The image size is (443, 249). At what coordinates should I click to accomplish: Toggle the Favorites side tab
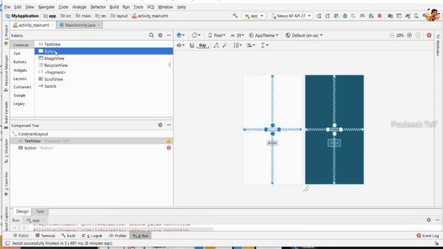6,184
